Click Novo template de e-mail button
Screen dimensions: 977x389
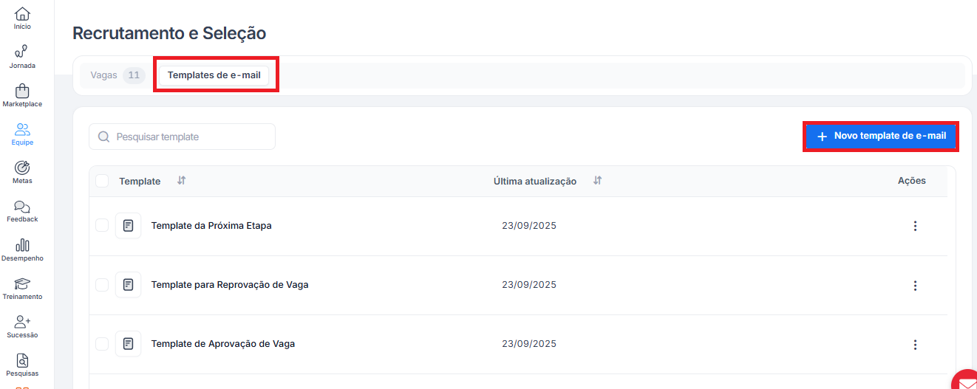point(881,137)
